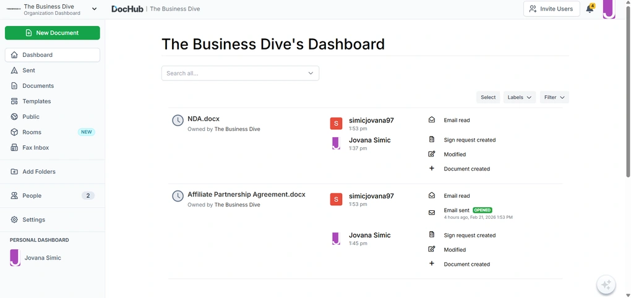Click the Email read icon in Affiliate Partnership row
This screenshot has width=631, height=298.
pyautogui.click(x=432, y=195)
